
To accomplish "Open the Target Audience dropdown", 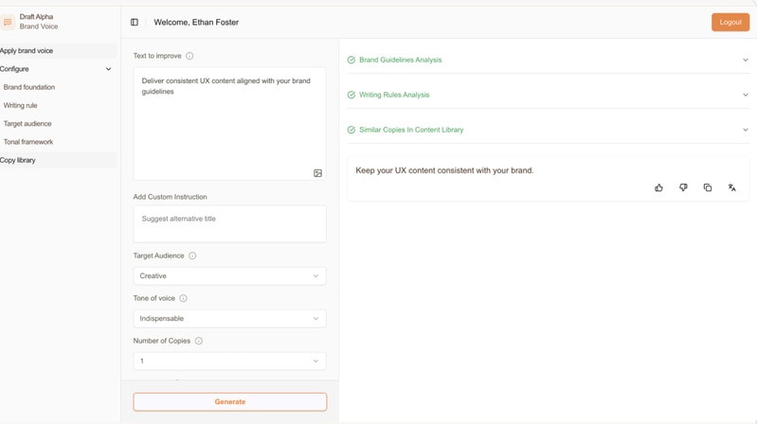I will click(229, 276).
